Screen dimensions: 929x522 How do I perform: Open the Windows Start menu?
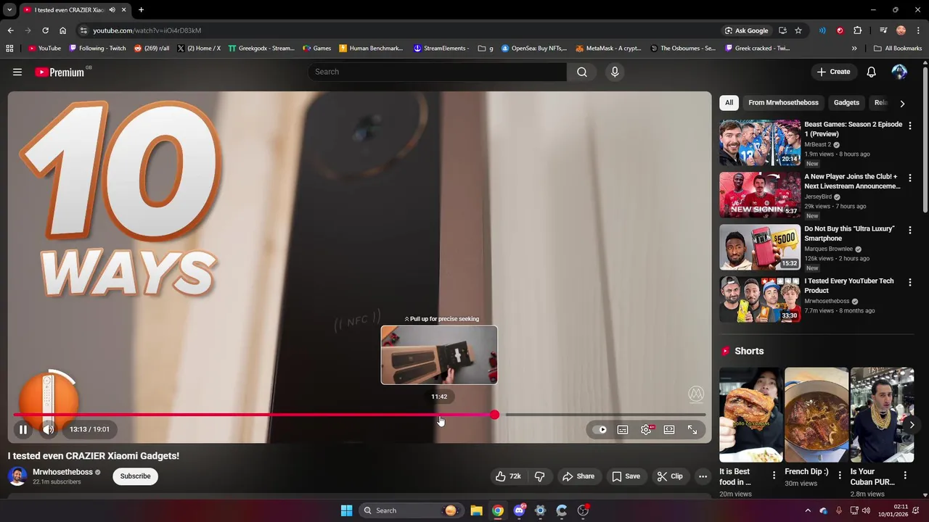coord(347,510)
